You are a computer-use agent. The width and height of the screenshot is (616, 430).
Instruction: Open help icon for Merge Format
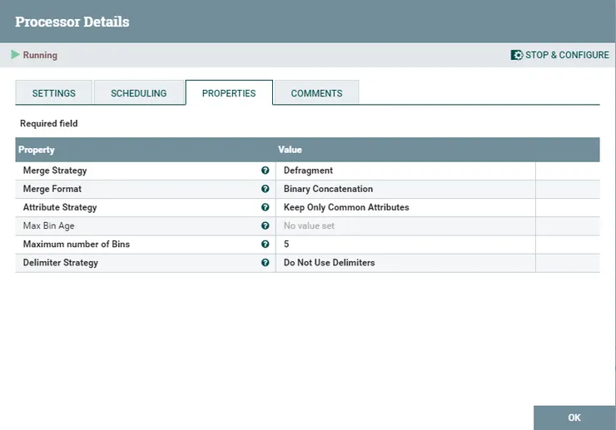coord(266,189)
